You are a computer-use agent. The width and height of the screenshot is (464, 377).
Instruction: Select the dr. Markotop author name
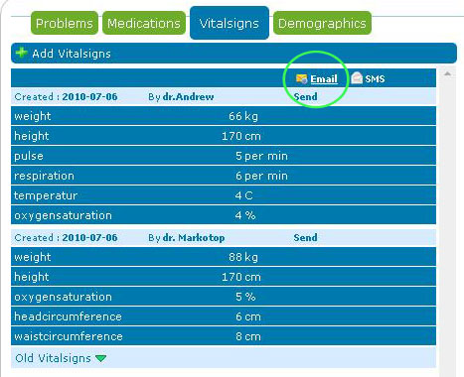click(x=194, y=237)
